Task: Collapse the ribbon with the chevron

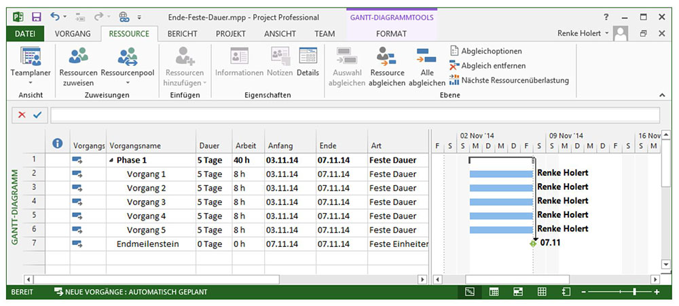Action: coord(661,95)
